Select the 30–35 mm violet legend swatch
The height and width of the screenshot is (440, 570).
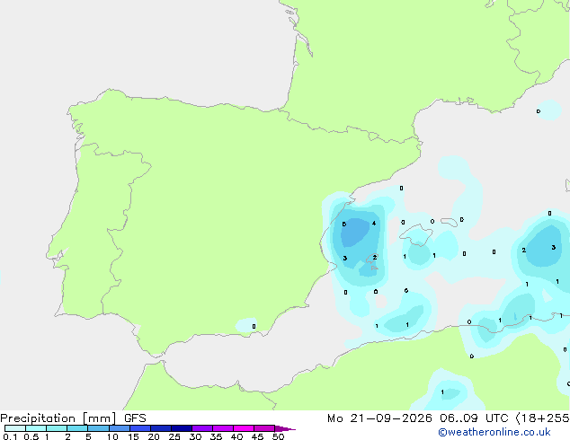202,428
